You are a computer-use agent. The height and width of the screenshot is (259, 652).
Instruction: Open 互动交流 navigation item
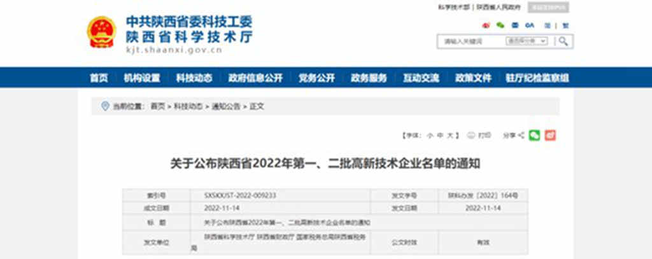[x=421, y=78]
